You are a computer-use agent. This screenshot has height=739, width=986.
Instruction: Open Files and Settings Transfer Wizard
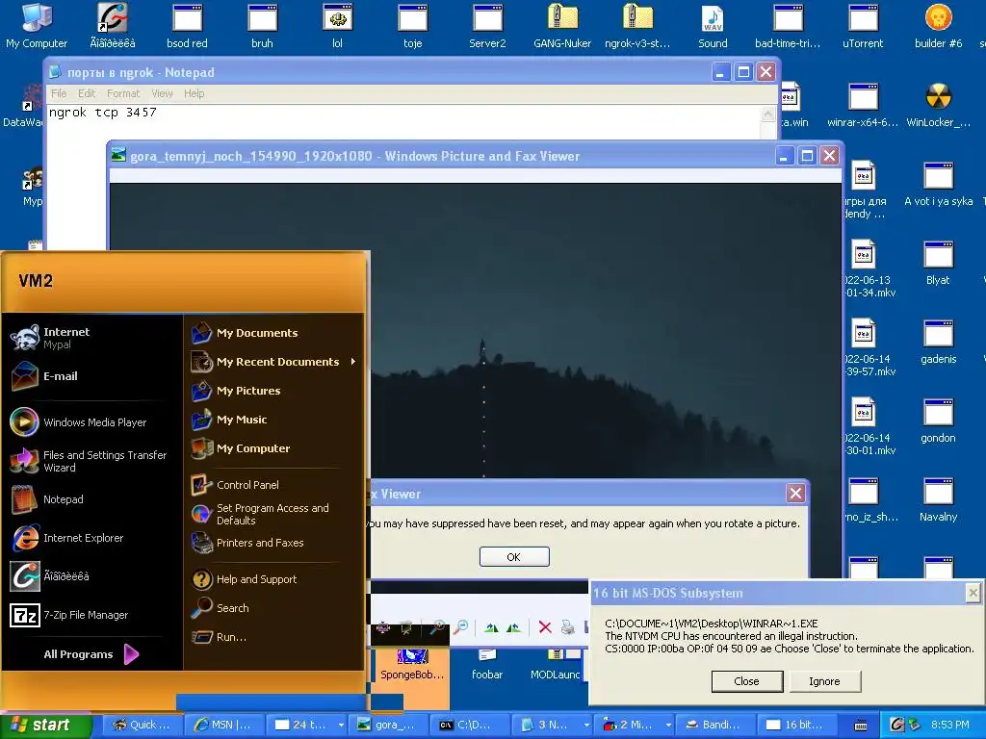coord(92,461)
